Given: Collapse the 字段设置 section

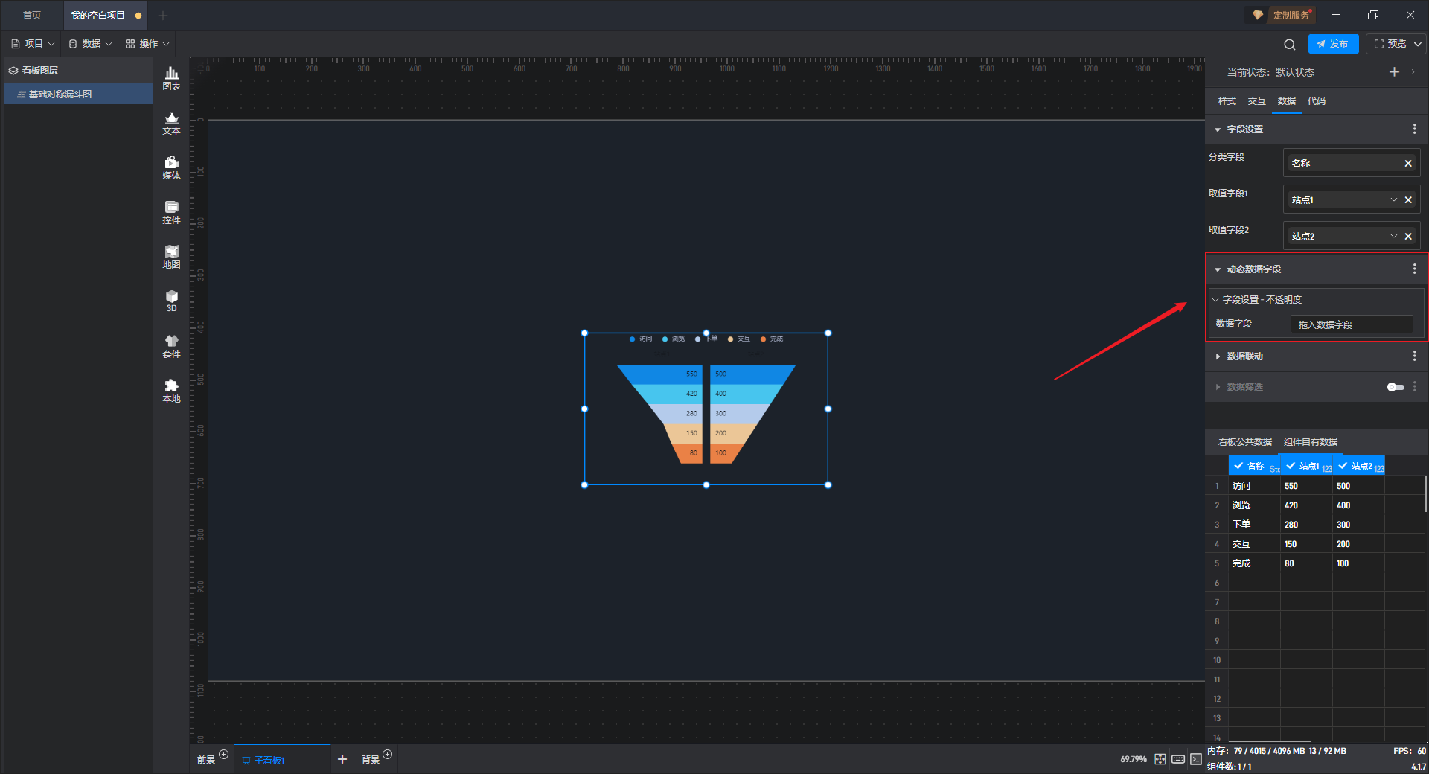Looking at the screenshot, I should (x=1218, y=129).
